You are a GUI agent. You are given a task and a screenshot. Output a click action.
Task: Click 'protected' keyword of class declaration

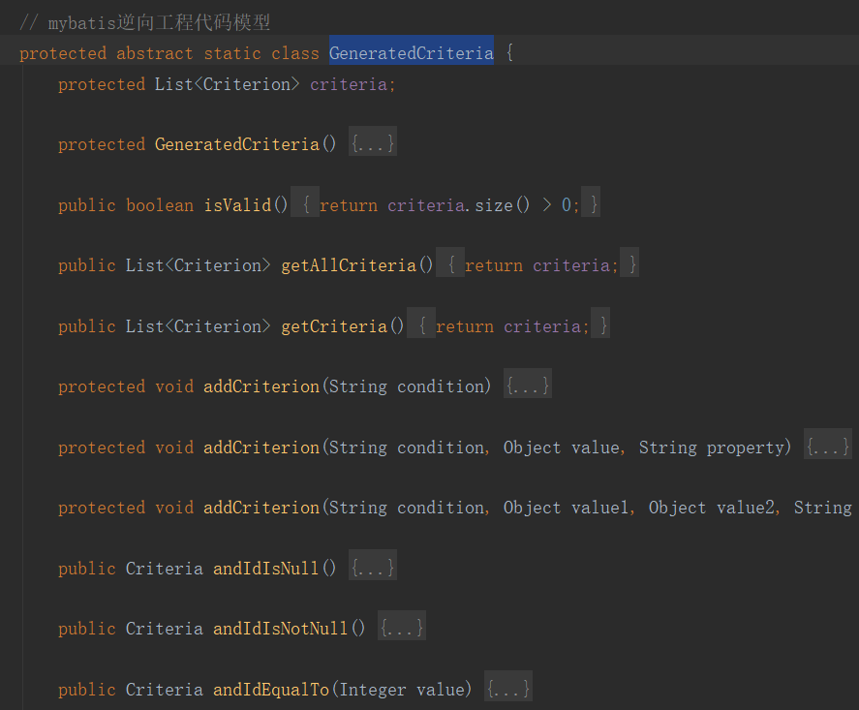point(63,53)
